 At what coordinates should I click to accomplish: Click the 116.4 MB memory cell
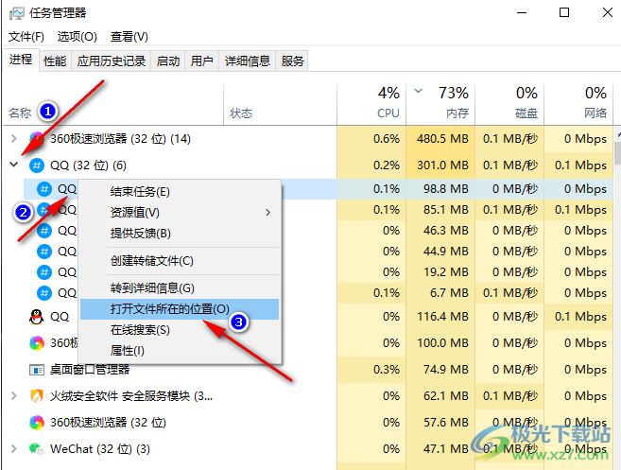coord(440,317)
